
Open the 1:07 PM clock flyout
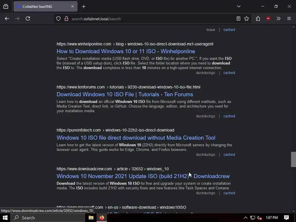(x=272, y=218)
